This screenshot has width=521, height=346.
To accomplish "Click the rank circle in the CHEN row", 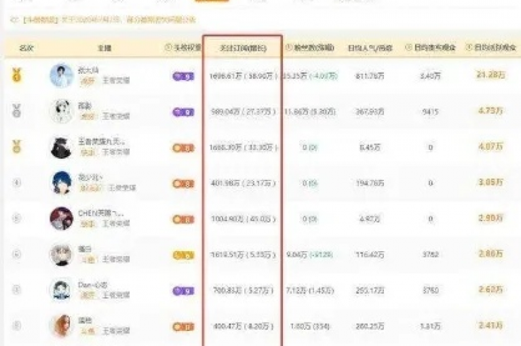I will click(16, 218).
